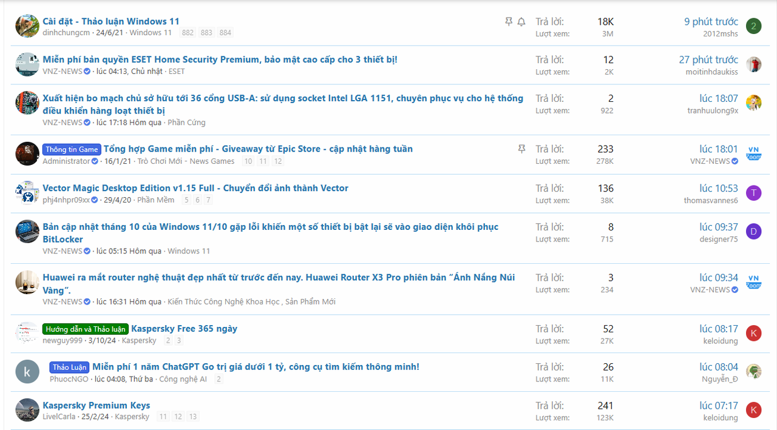This screenshot has width=777, height=430.
Task: Open Vector Magic Desktop Edition v1.15 thread
Action: click(x=195, y=188)
